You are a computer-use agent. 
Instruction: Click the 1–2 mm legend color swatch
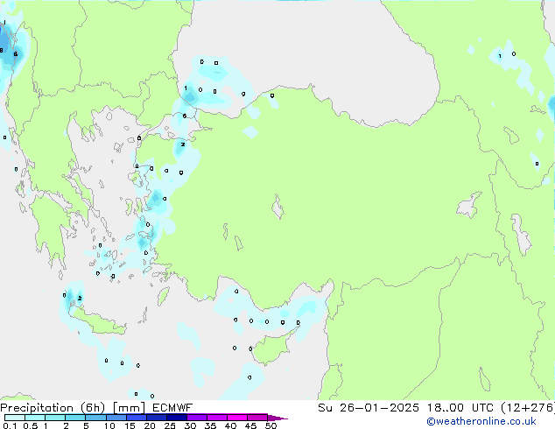point(55,418)
